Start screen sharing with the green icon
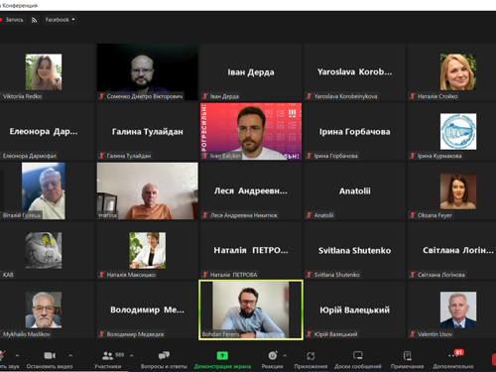Screen dimensions: 496x372 point(222,356)
